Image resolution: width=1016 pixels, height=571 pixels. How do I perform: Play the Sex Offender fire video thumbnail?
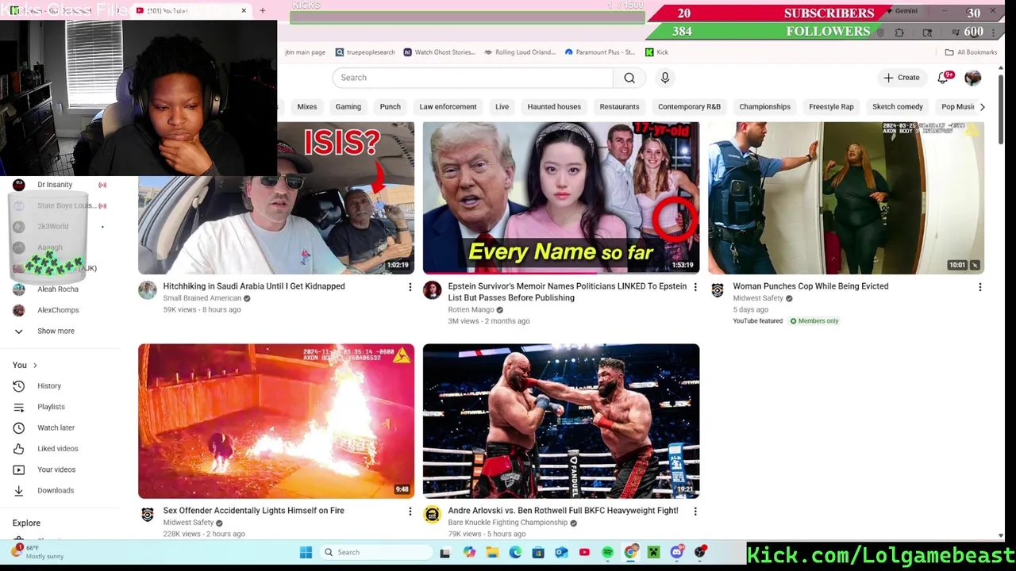[276, 421]
